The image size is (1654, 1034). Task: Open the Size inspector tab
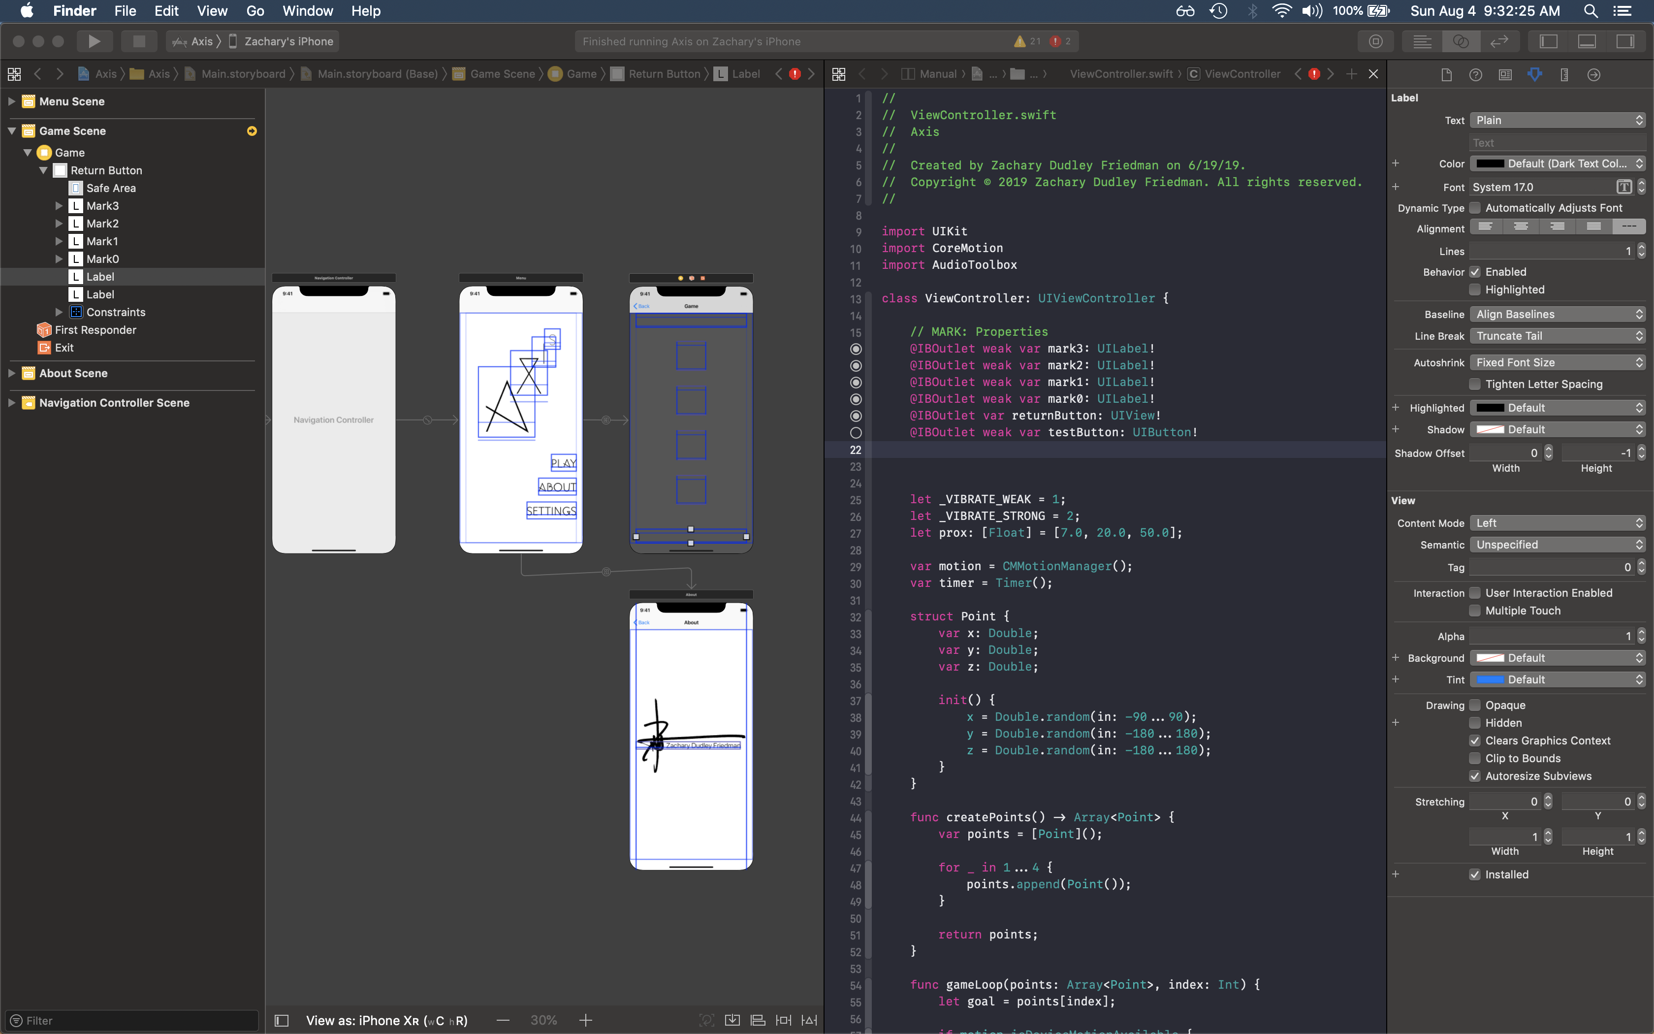coord(1564,74)
